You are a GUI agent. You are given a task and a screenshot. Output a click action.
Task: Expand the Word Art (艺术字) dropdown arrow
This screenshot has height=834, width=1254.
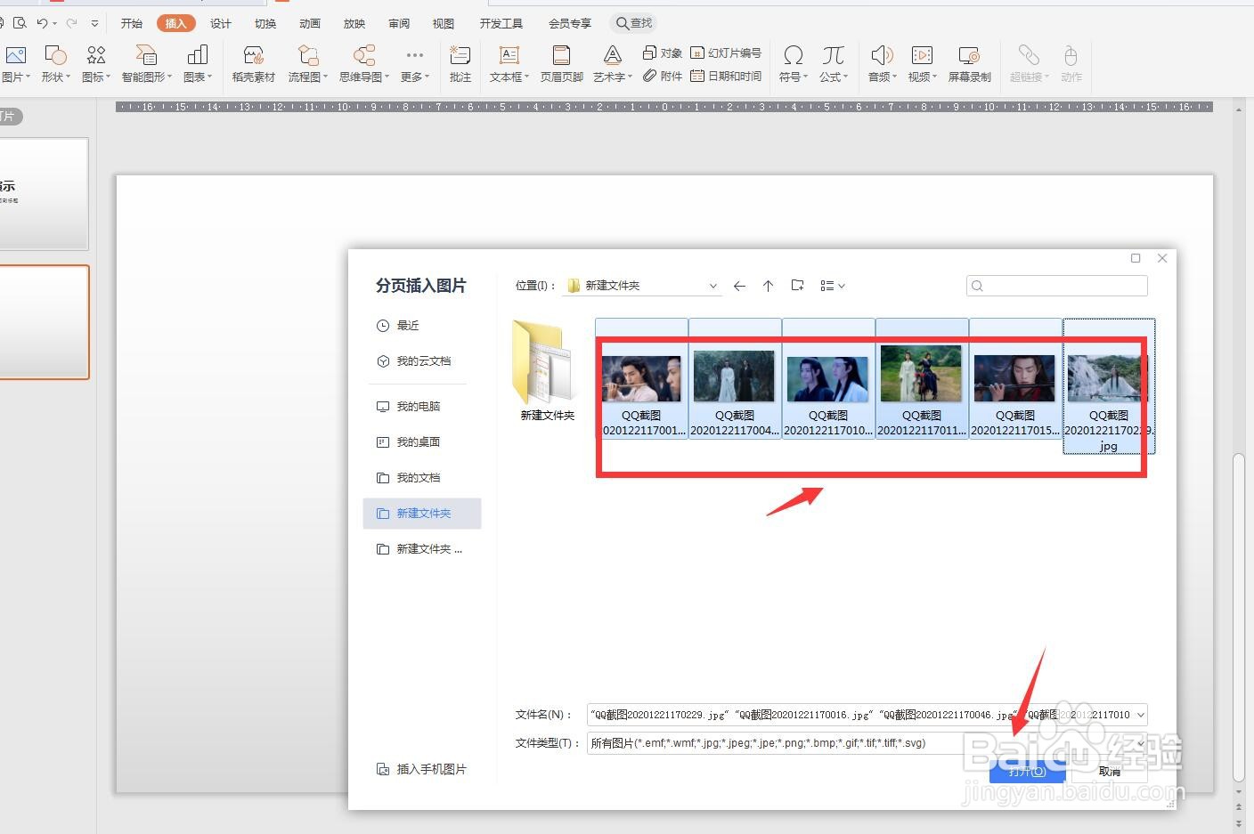[630, 77]
